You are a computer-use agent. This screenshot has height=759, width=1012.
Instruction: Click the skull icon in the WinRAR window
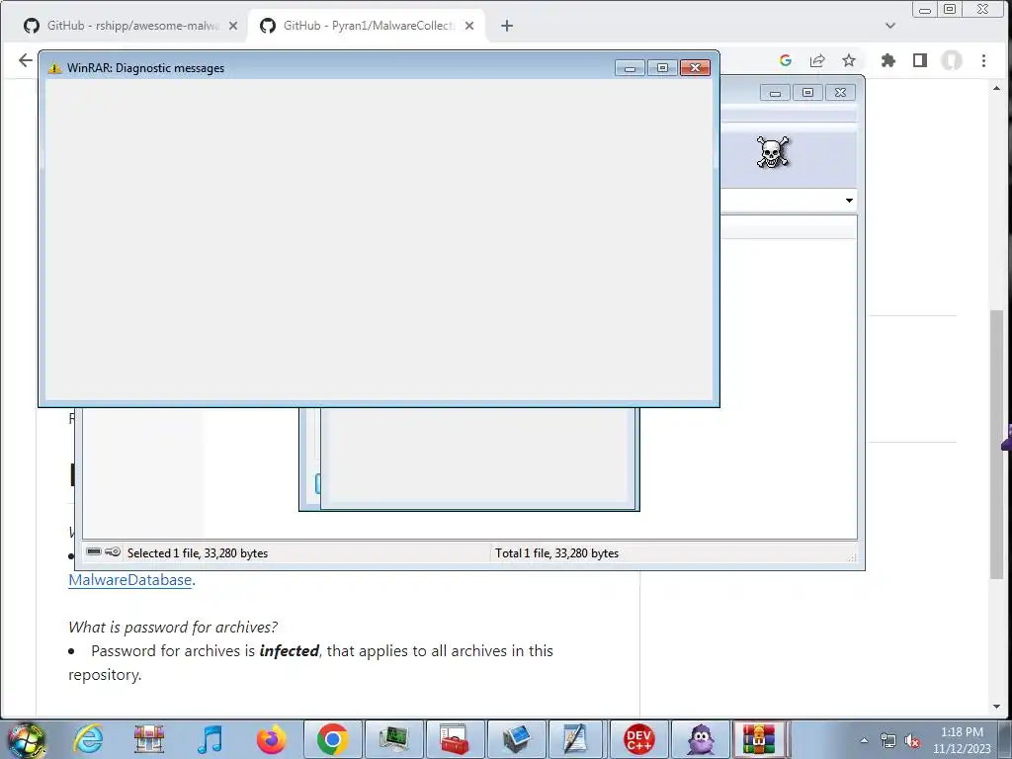(773, 152)
